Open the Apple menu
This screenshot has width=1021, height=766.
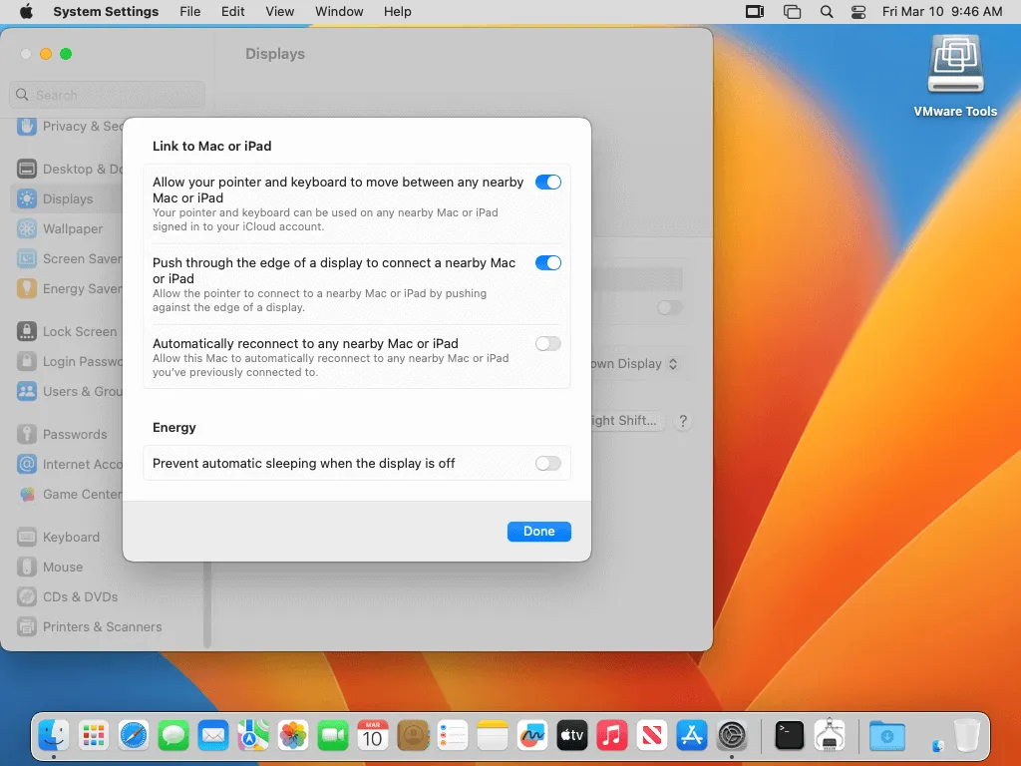(x=26, y=12)
